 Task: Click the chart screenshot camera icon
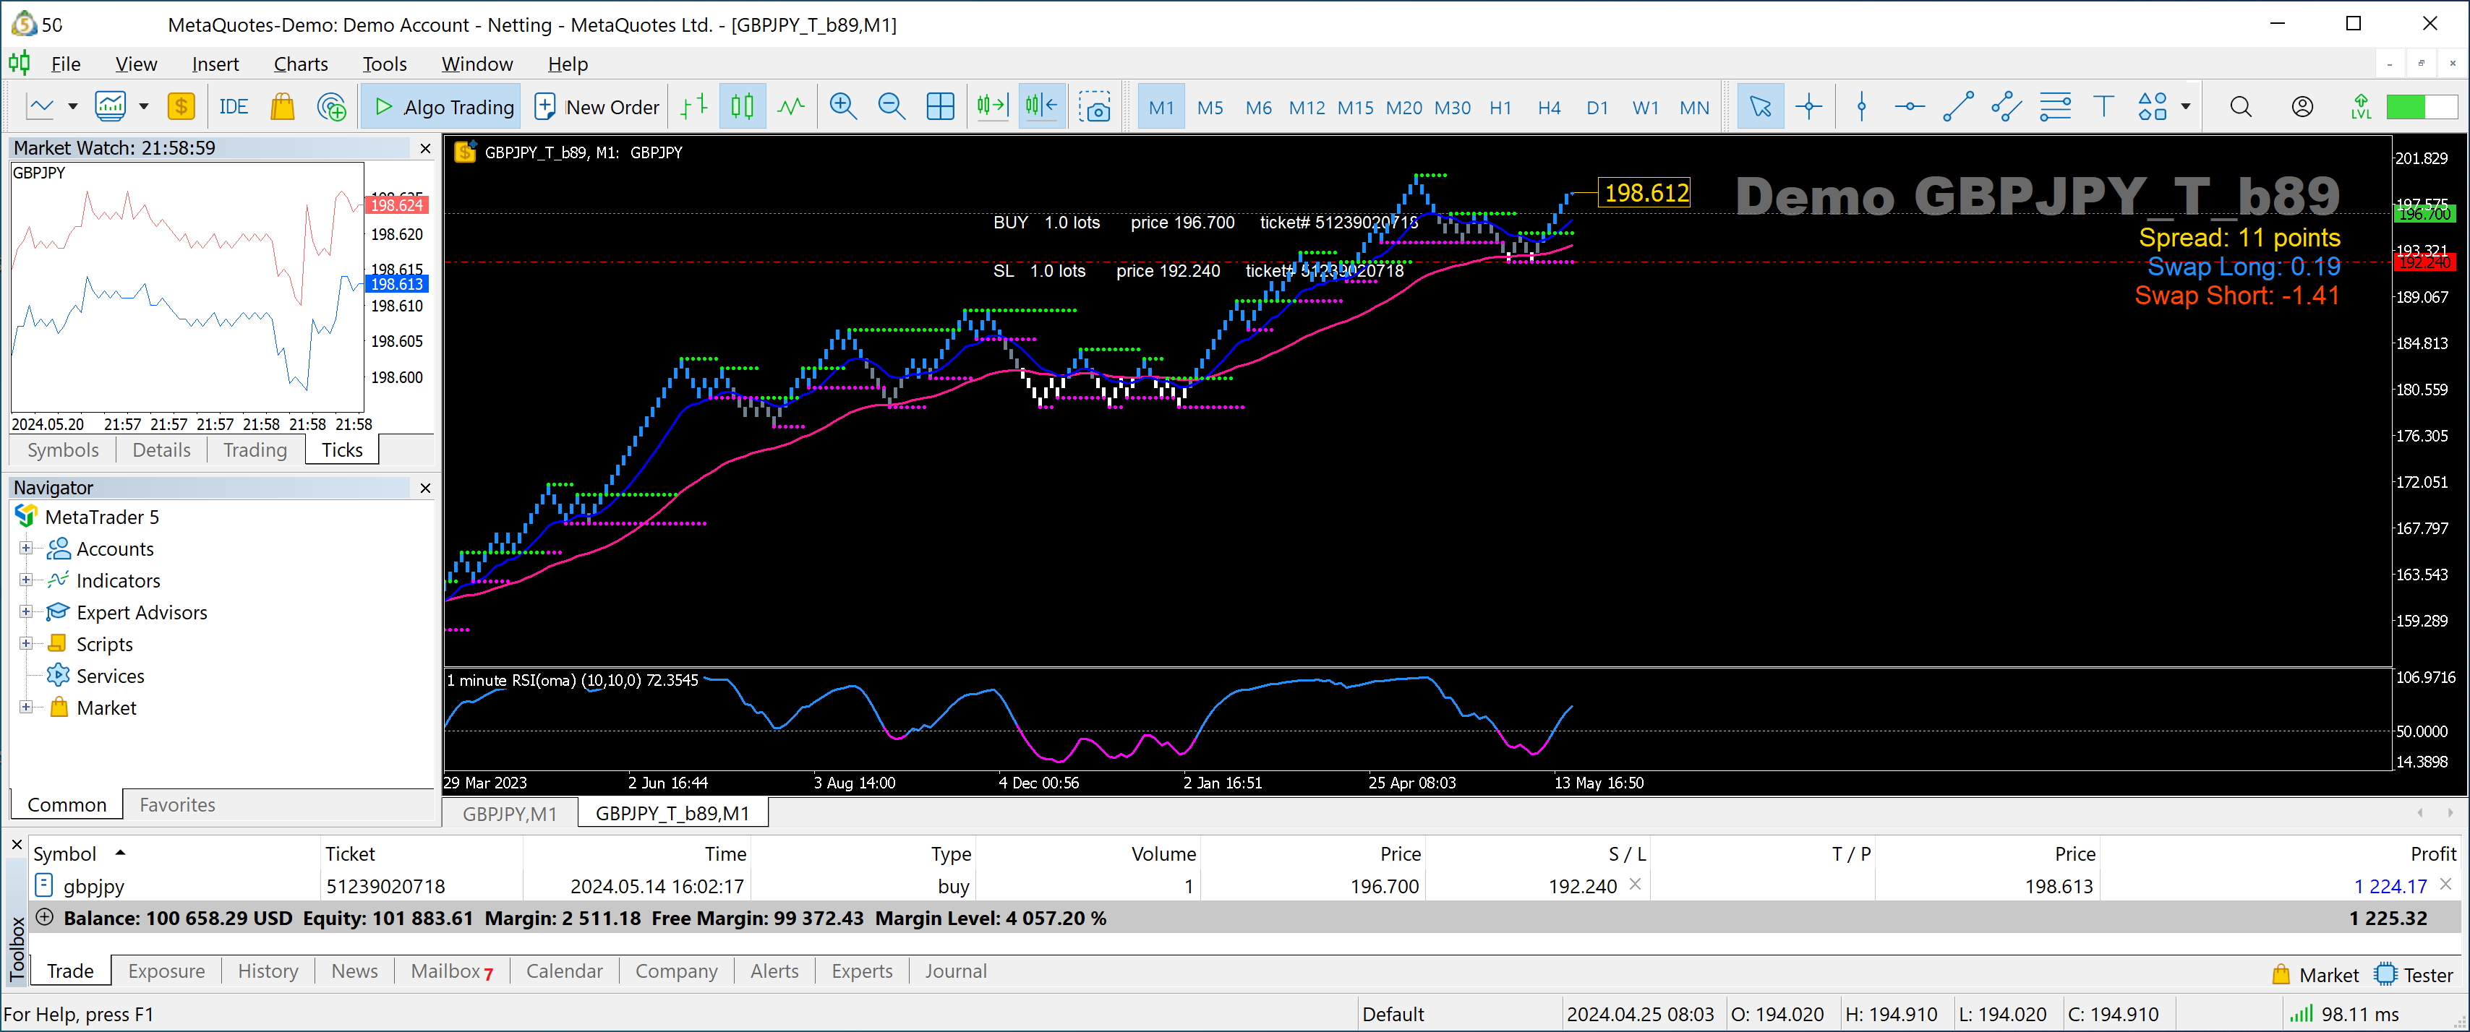pos(1094,106)
